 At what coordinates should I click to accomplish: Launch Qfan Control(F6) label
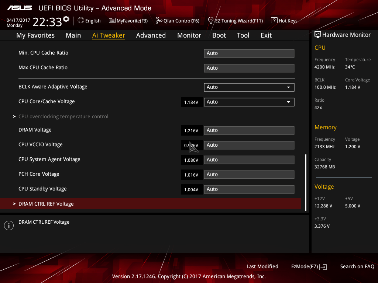(181, 21)
